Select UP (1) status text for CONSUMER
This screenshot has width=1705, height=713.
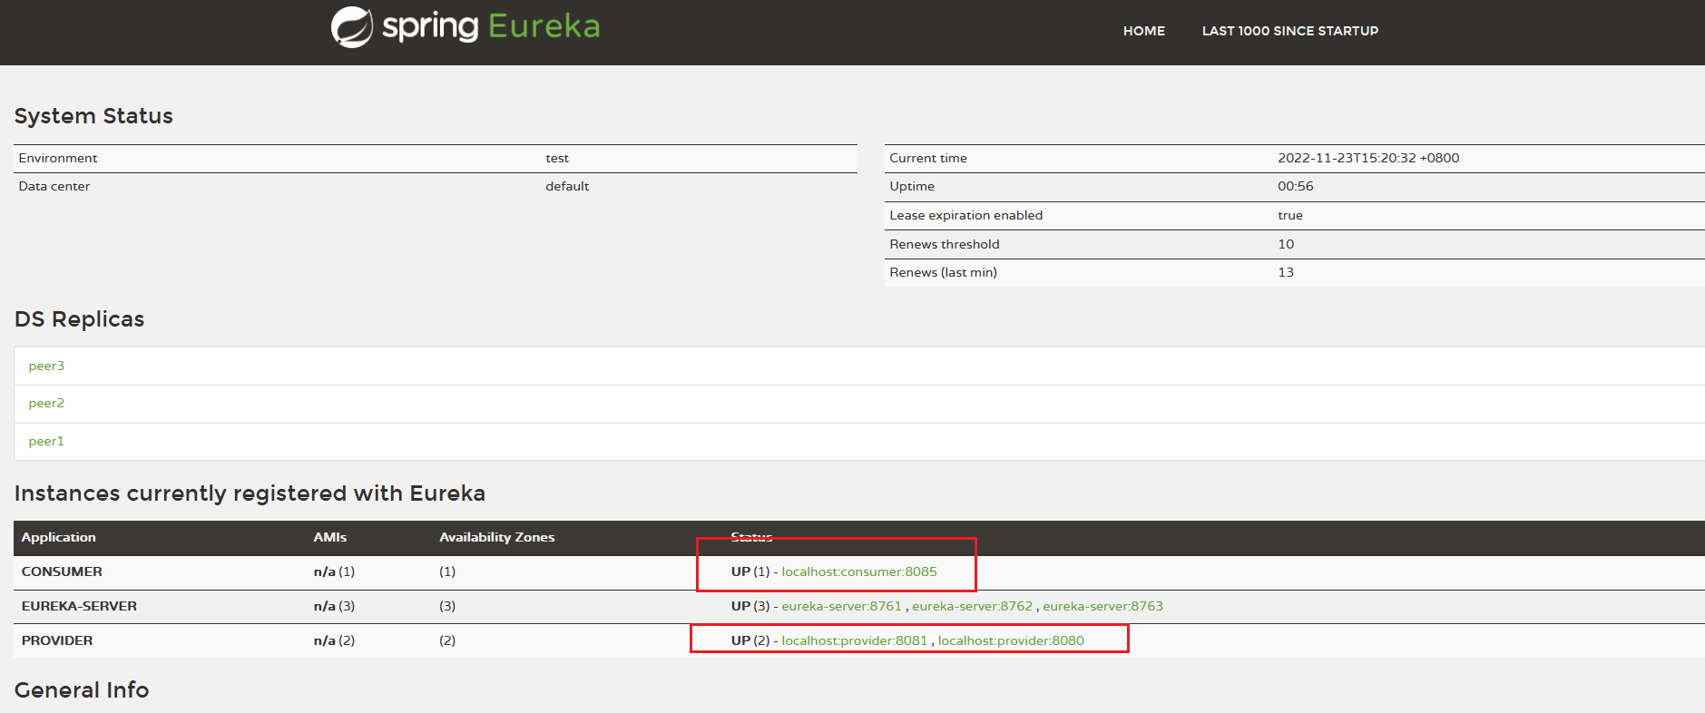click(750, 571)
